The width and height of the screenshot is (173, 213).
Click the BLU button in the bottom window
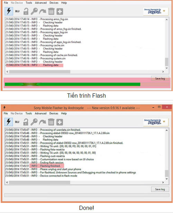17,122
